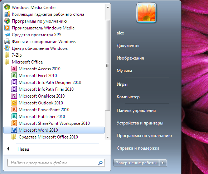
Task: Open Игры from the right pane
Action: [122, 84]
